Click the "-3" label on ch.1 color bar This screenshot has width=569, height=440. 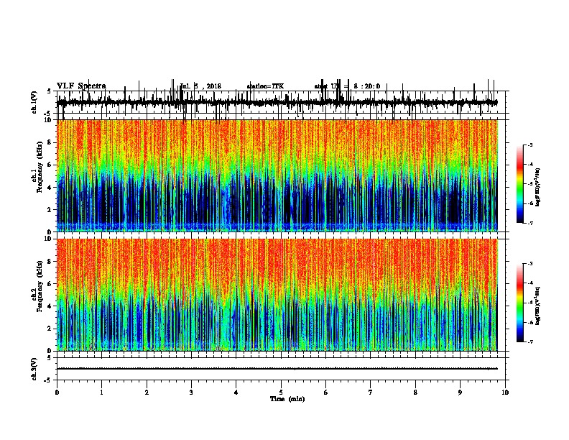point(529,145)
